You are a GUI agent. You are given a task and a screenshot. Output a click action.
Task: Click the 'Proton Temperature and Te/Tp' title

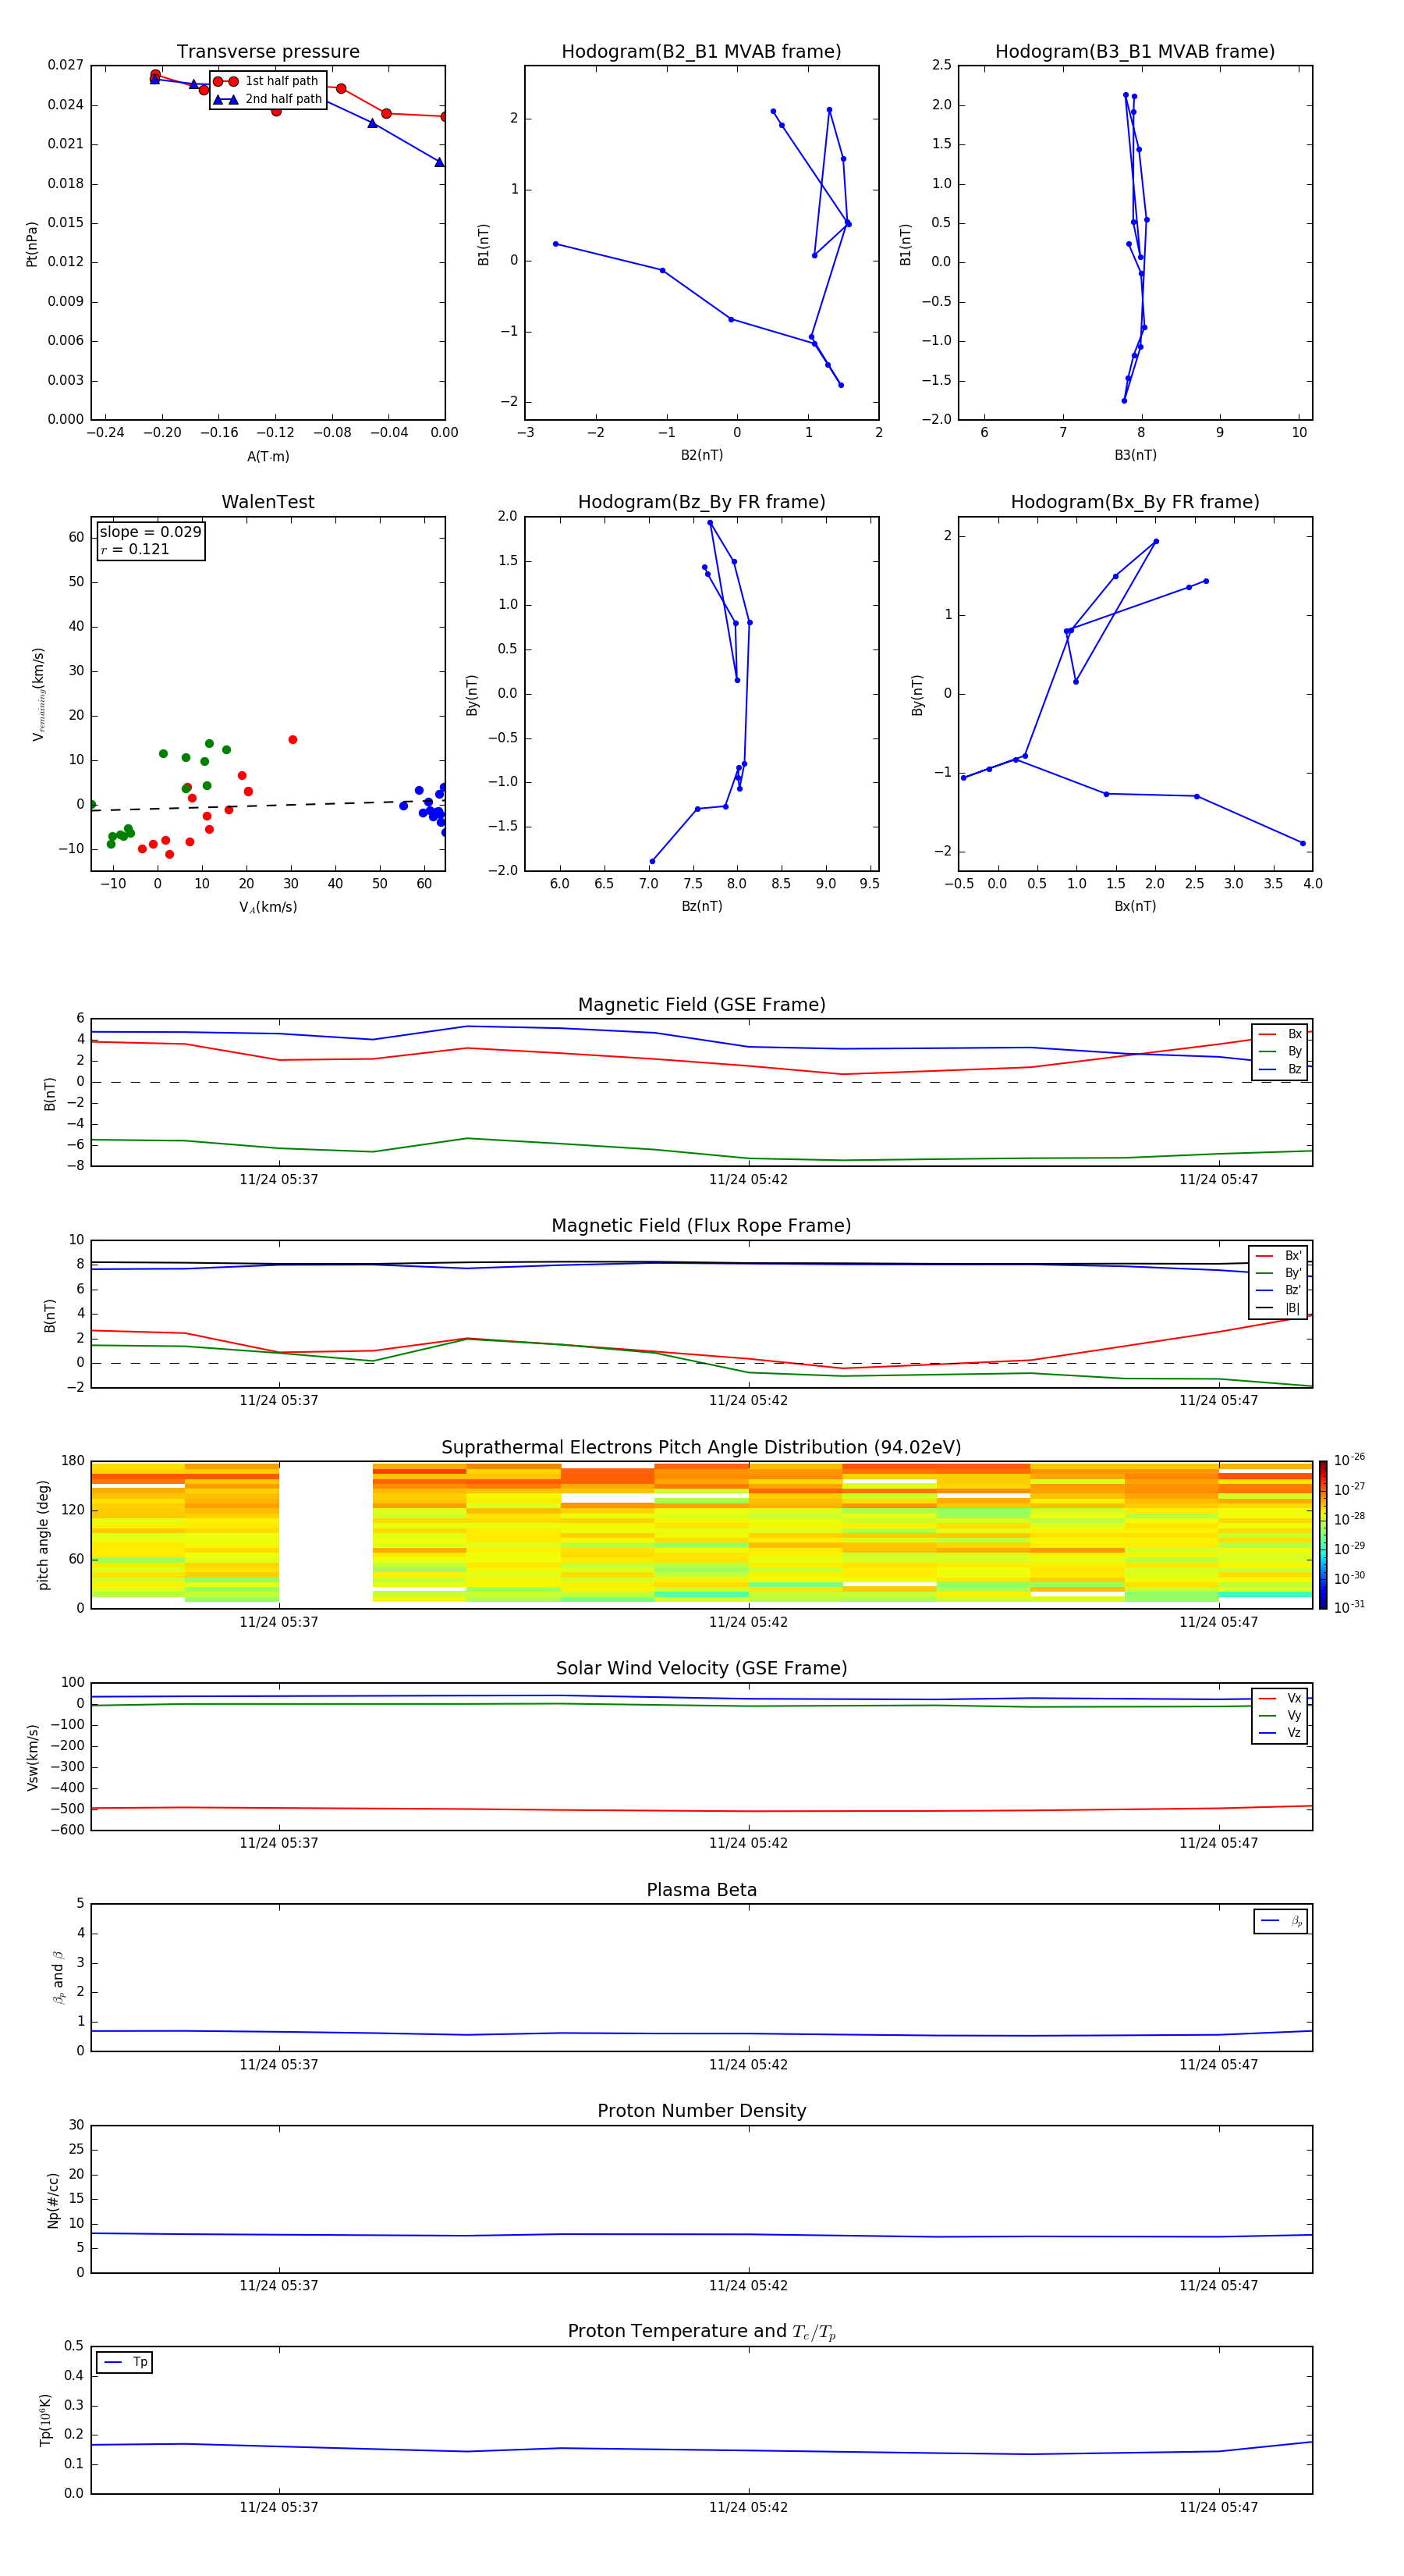[701, 2332]
